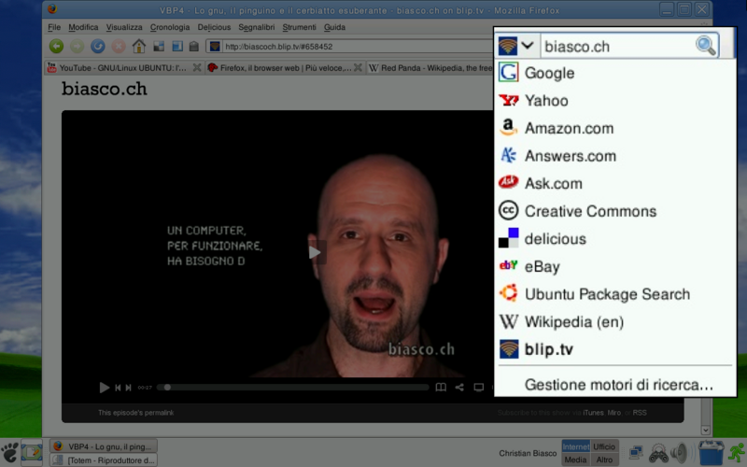Open the trash bin panel icon
This screenshot has height=467, width=747.
711,452
